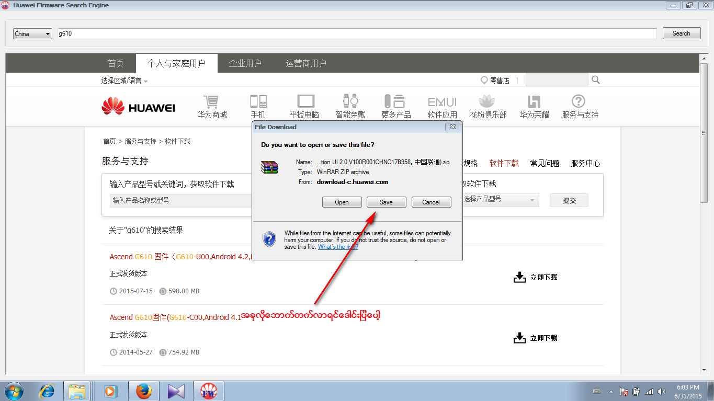Click the 2015-07-15 date text
Viewport: 714px width, 401px height.
tap(135, 291)
